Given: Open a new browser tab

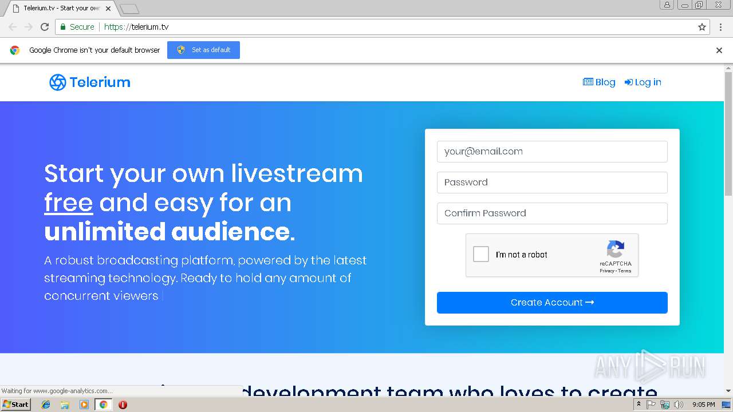Looking at the screenshot, I should coord(129,9).
